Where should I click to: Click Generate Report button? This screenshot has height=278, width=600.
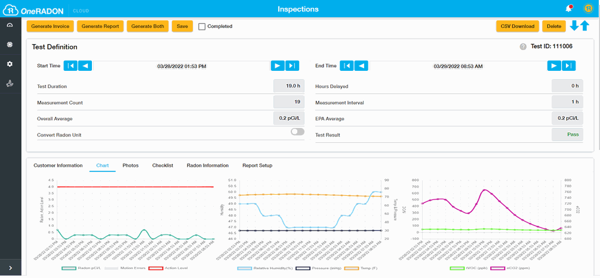coord(100,26)
